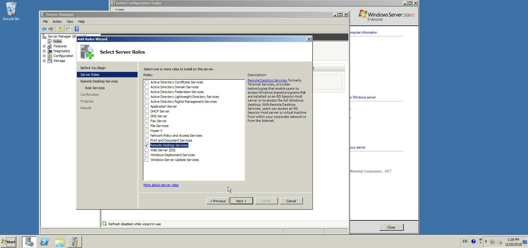The image size is (528, 248).
Task: Select Network Policy and Access Services
Action: coord(176,136)
